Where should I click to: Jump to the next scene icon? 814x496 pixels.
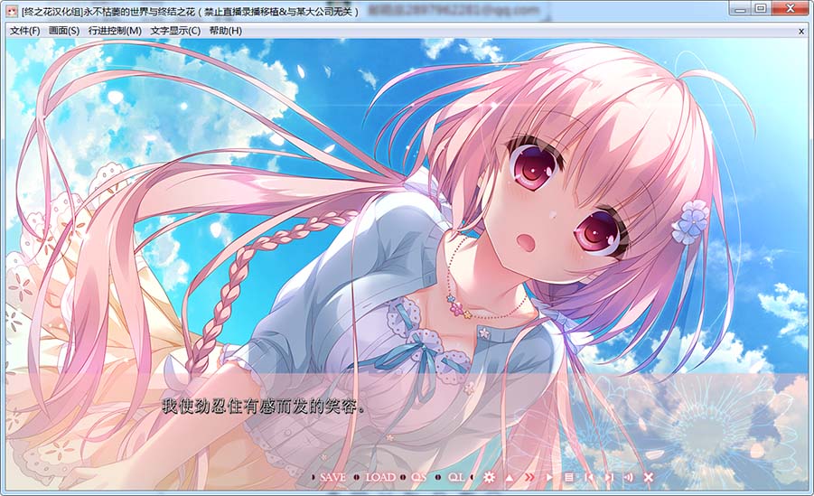608,477
